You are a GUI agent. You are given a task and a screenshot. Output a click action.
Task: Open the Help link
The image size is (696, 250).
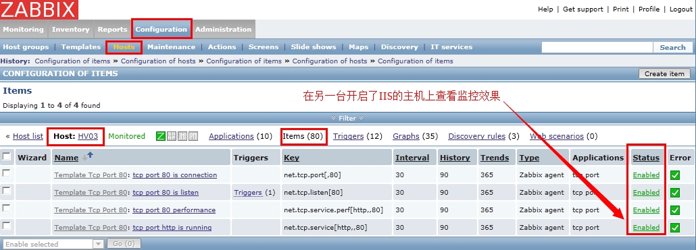coord(545,9)
